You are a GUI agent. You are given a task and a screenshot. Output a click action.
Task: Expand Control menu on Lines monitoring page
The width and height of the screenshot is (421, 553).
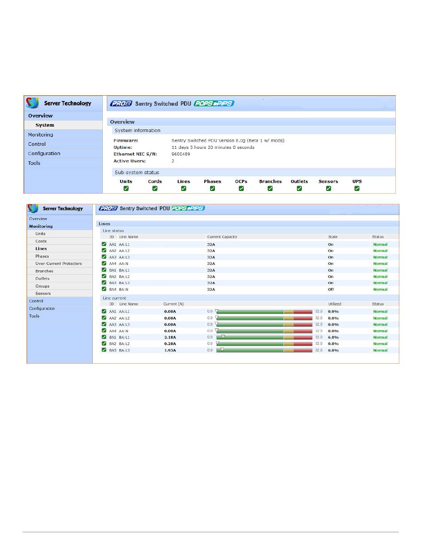[60, 301]
